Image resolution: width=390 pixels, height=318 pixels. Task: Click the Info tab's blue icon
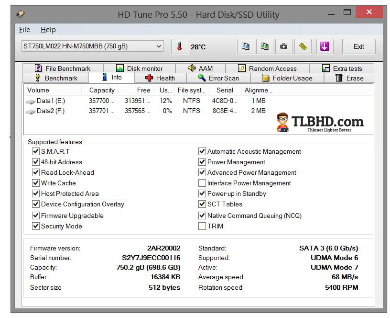[x=105, y=77]
